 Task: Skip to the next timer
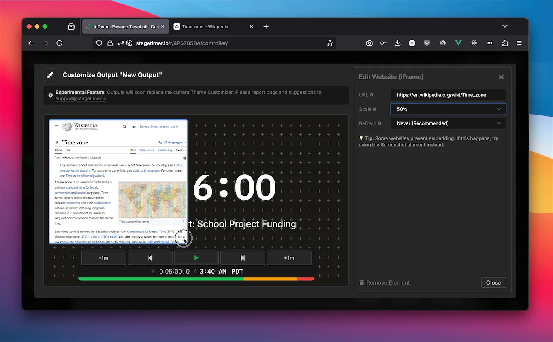click(x=243, y=258)
